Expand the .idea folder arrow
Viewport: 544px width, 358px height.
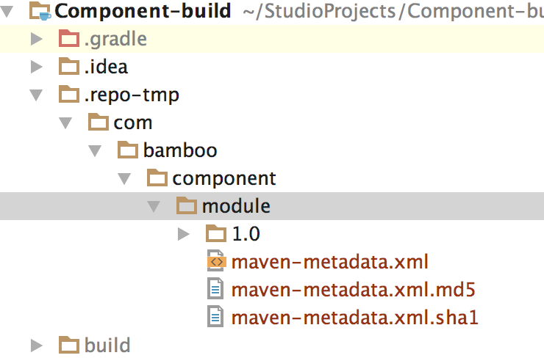[x=36, y=67]
